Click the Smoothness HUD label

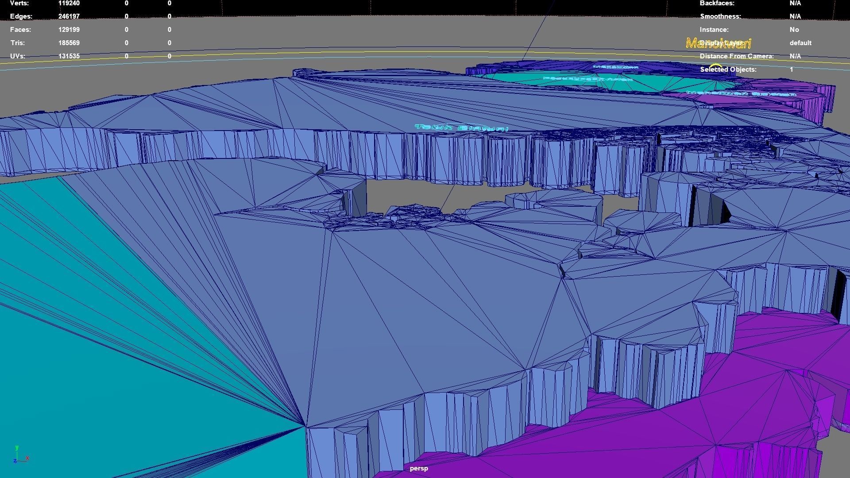pos(720,16)
